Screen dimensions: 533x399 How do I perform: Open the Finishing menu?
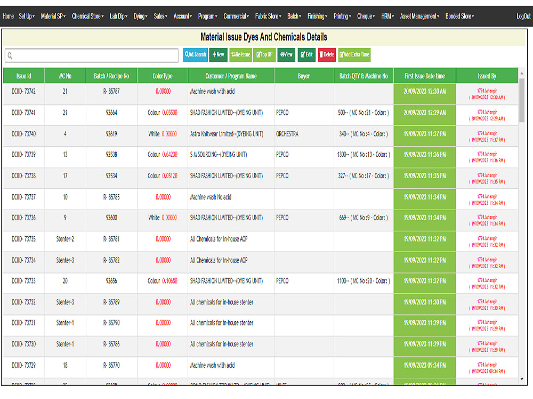317,16
